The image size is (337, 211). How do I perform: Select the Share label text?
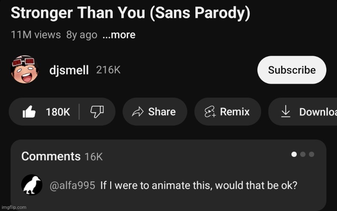tap(162, 112)
